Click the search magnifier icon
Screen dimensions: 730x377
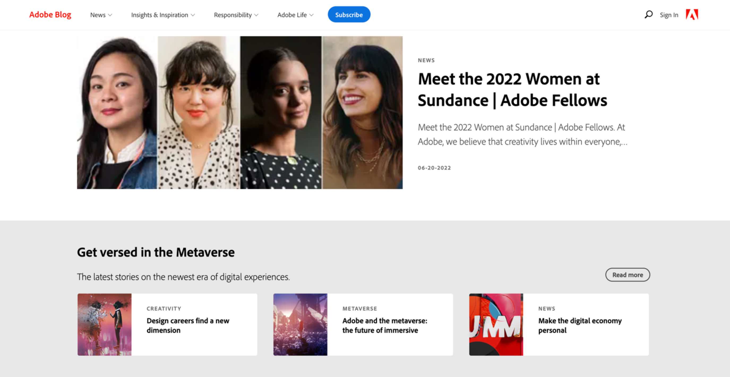(649, 14)
